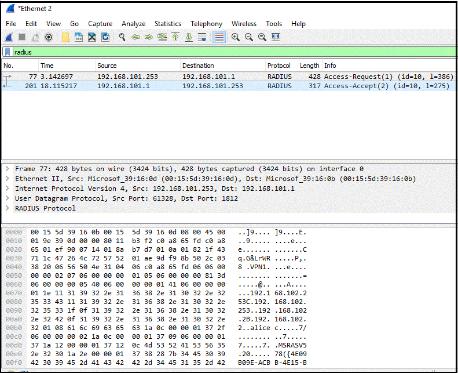This screenshot has width=458, height=373.
Task: Reset text to normal size
Action: pyautogui.click(x=262, y=37)
